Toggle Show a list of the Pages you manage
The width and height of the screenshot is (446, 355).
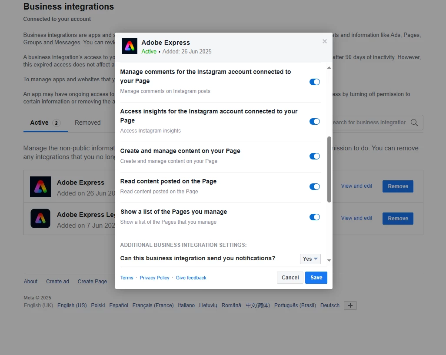tap(315, 217)
